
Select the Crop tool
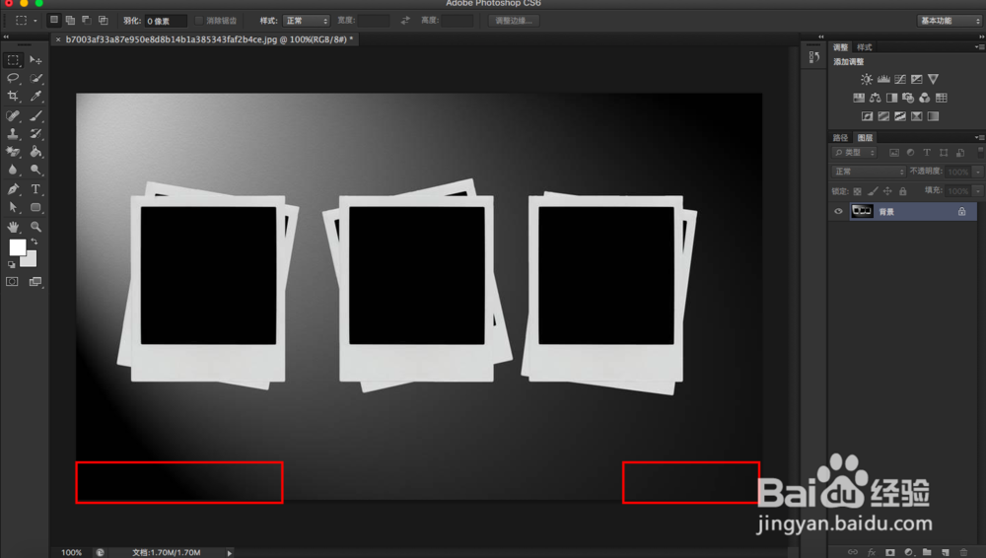tap(13, 97)
